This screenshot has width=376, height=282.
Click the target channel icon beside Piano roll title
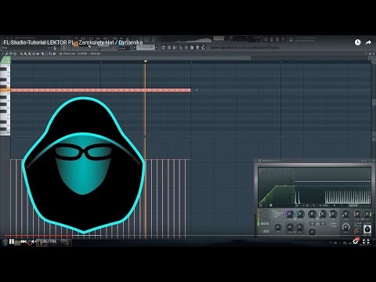(x=60, y=54)
